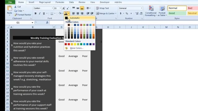The height and width of the screenshot is (111, 198).
Task: Switch to the Insert tab
Action: [32, 2]
